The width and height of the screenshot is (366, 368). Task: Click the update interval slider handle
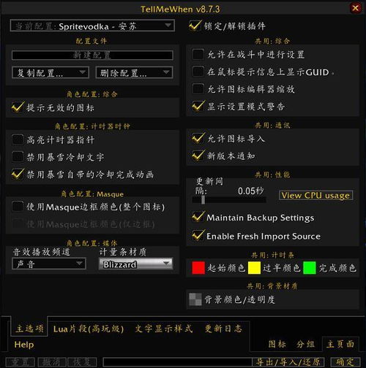pos(203,200)
